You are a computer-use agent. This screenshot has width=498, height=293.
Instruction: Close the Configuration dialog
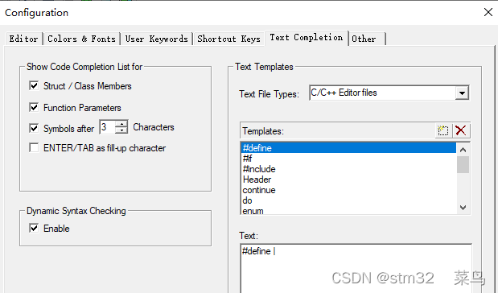tap(488, 12)
